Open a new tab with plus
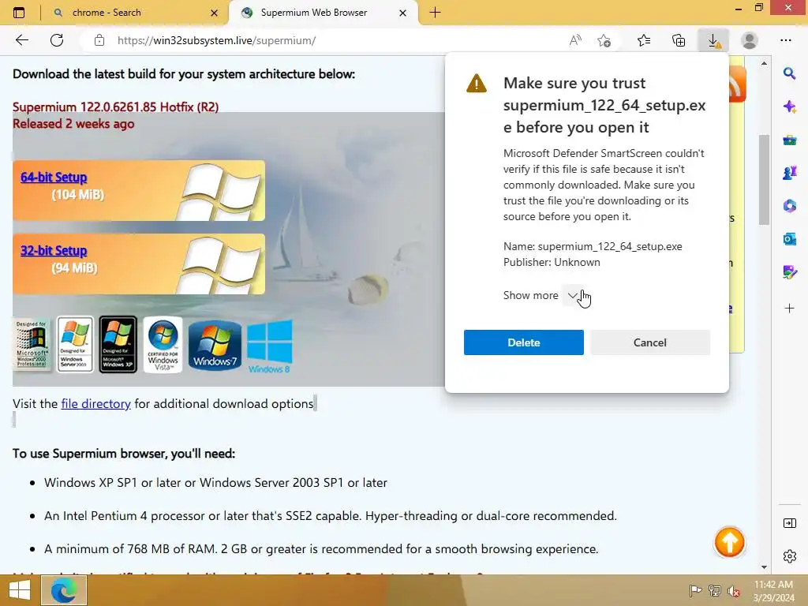The image size is (808, 606). tap(435, 13)
